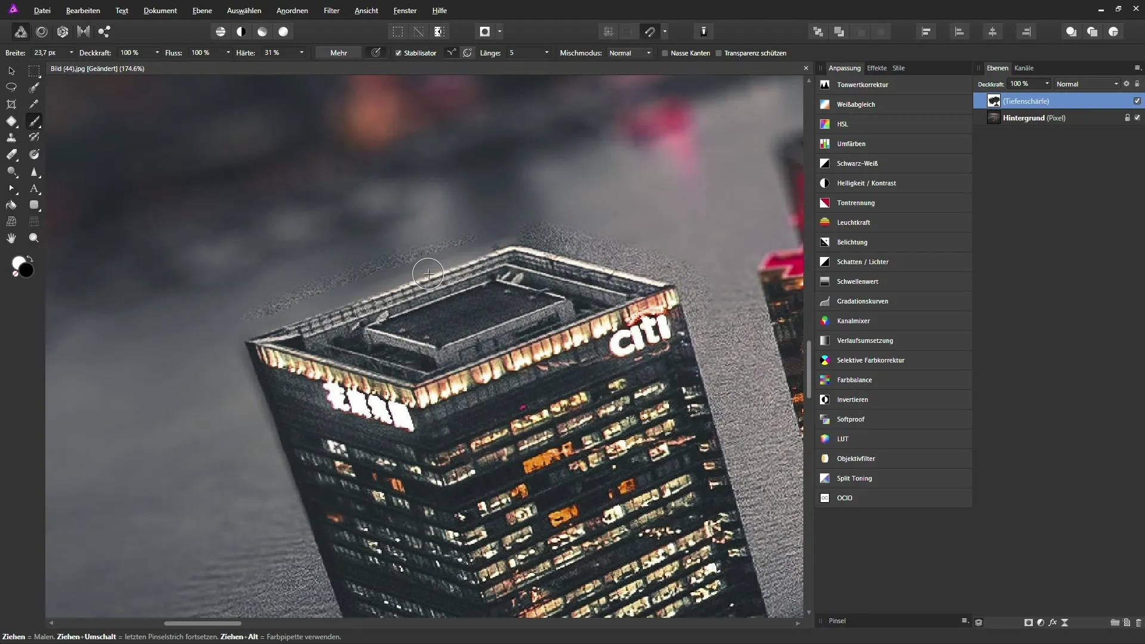
Task: Open the Mischmodus blend mode dropdown
Action: 630,53
